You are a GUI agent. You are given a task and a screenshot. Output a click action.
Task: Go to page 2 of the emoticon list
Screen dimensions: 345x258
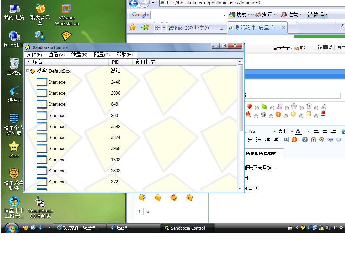click(x=148, y=211)
